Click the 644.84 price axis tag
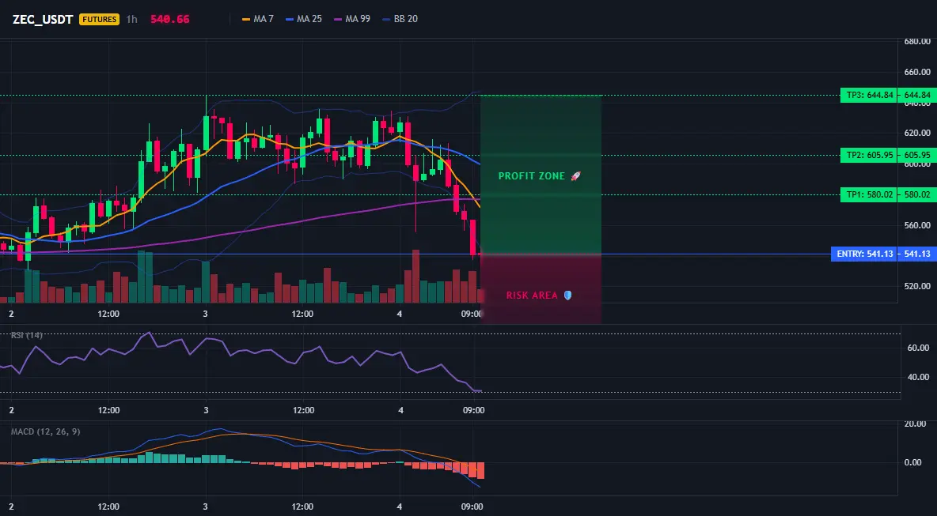937x516 pixels. pyautogui.click(x=917, y=95)
